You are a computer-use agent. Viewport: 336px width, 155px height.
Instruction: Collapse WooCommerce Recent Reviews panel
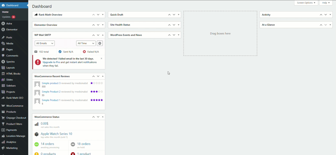[103, 76]
